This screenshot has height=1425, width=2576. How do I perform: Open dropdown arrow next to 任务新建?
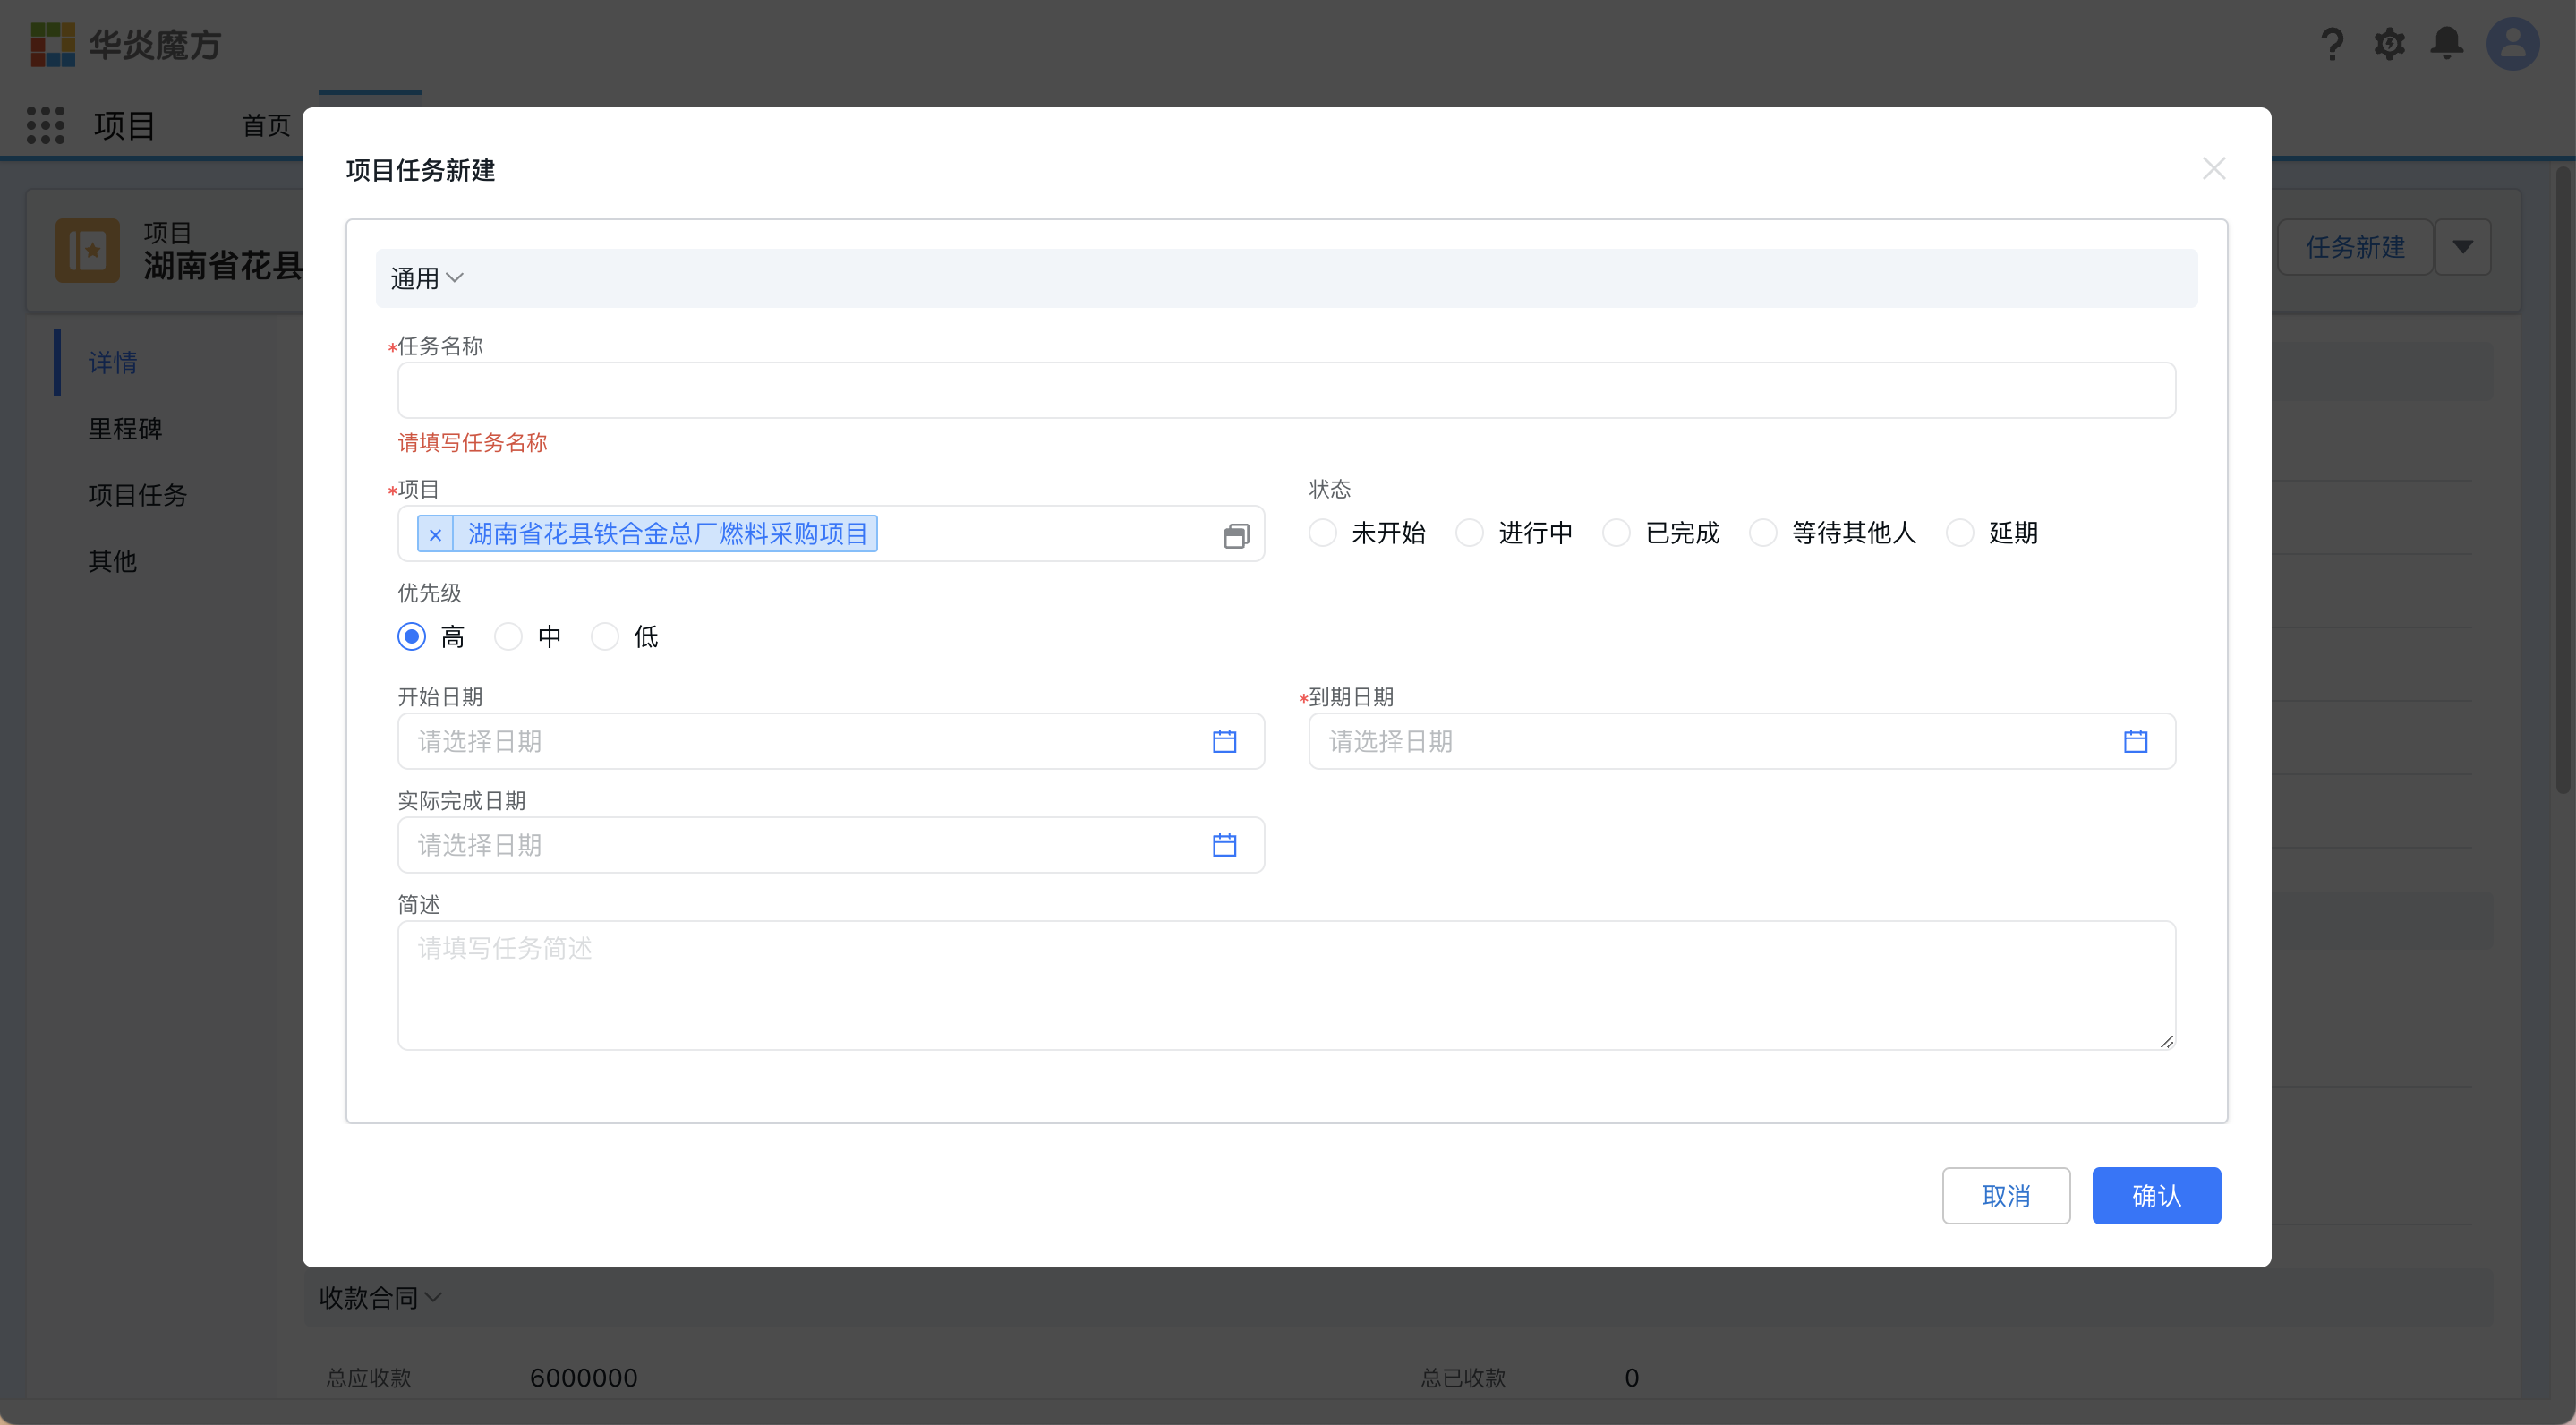(x=2462, y=247)
